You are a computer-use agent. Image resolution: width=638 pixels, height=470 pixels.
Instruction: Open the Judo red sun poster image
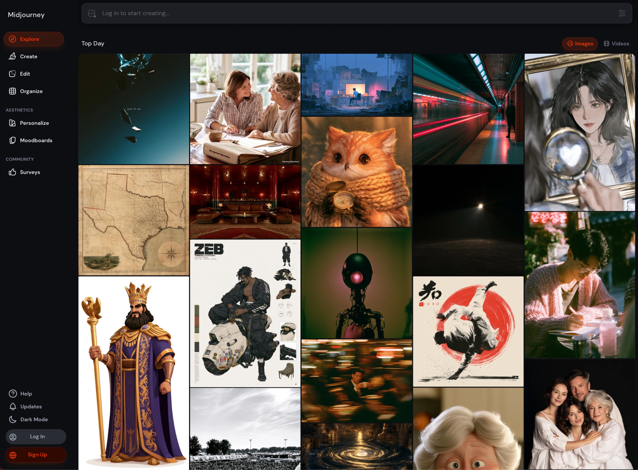[x=468, y=331]
